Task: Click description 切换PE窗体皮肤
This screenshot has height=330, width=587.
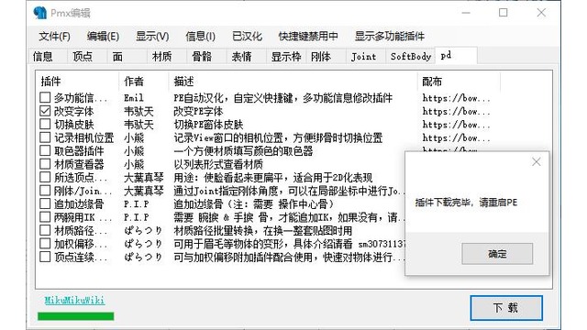Action: click(208, 125)
